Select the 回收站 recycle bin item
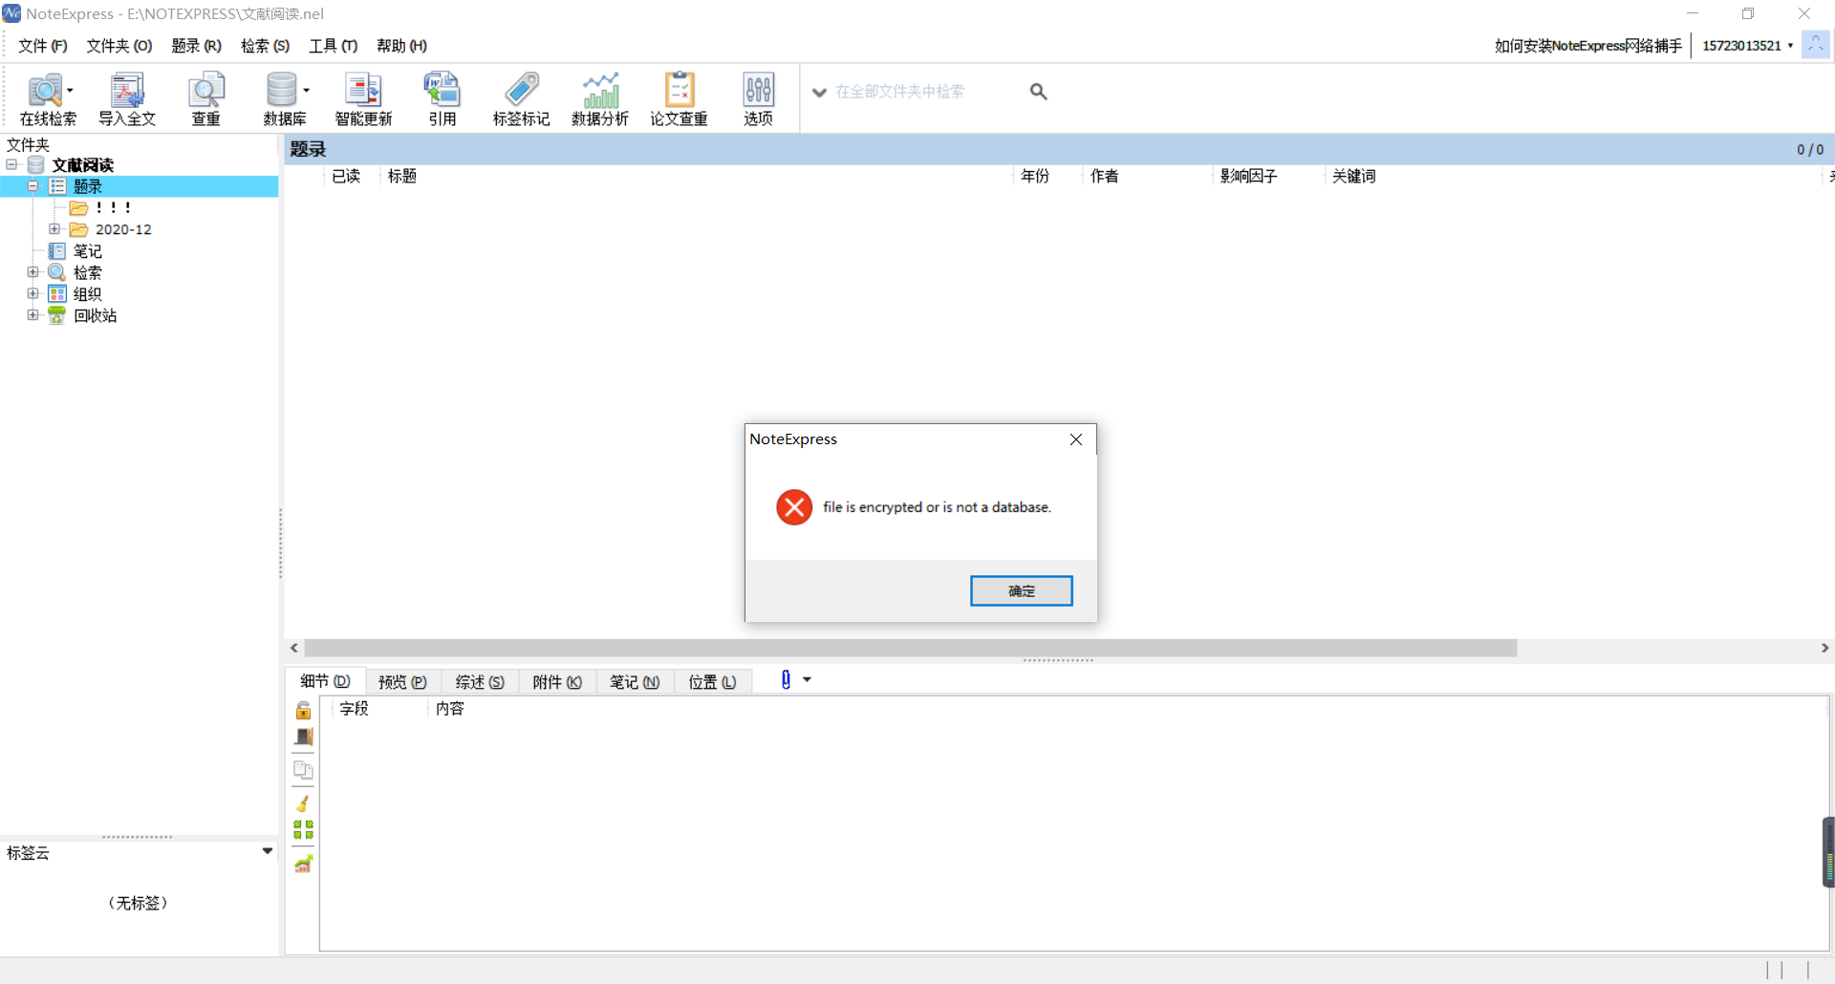The width and height of the screenshot is (1835, 984). (96, 315)
